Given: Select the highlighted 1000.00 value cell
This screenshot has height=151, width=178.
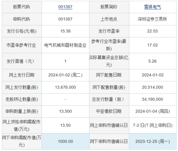Looking at the screenshot, I should tap(65, 141).
